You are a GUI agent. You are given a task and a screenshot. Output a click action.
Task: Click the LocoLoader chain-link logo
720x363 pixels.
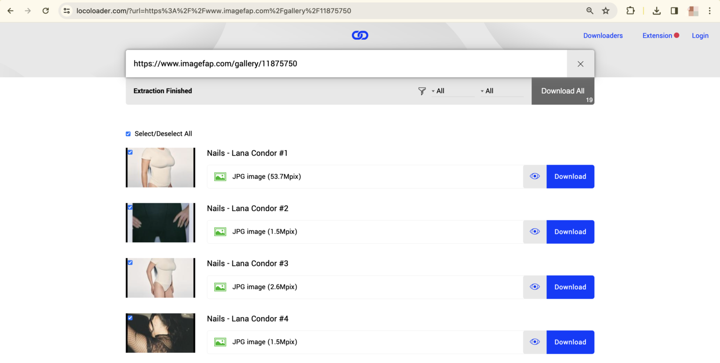coord(360,35)
